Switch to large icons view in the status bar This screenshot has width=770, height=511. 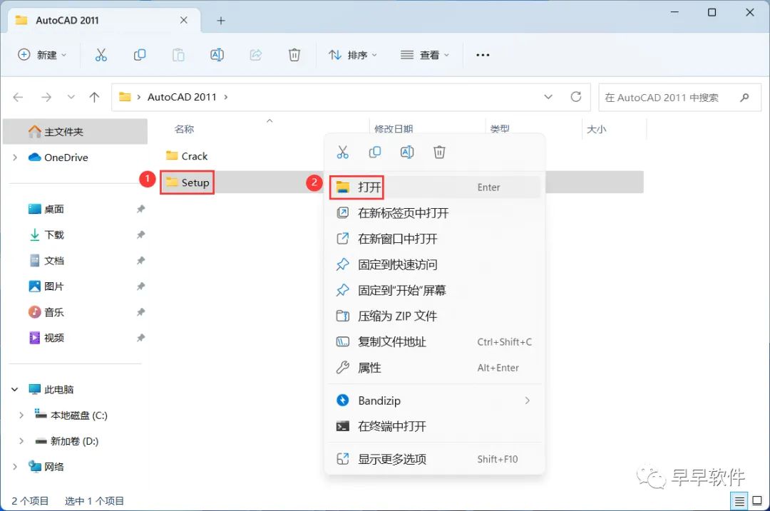tap(757, 501)
